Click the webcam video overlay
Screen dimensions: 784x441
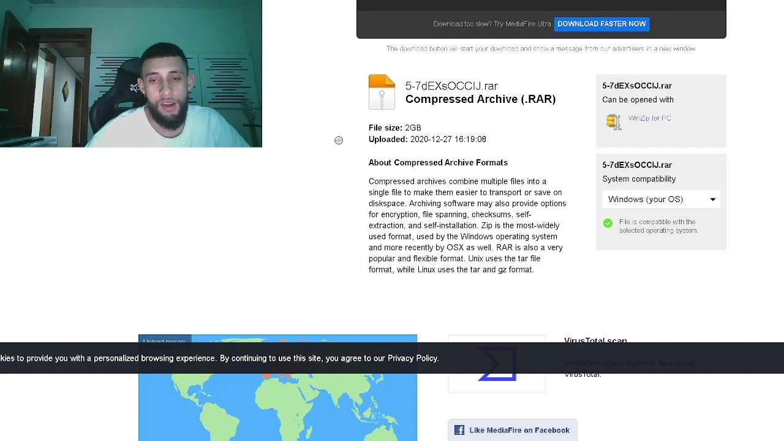tap(131, 73)
